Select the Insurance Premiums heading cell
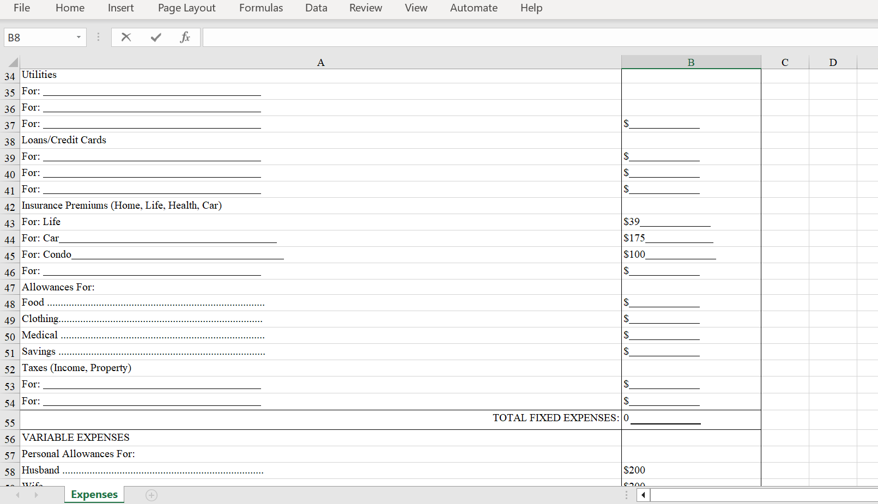Viewport: 878px width, 504px height. (x=320, y=206)
